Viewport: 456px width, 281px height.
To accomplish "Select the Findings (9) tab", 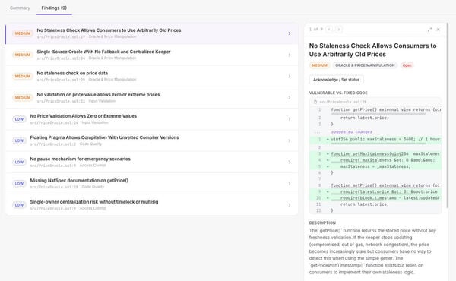I will click(x=54, y=8).
